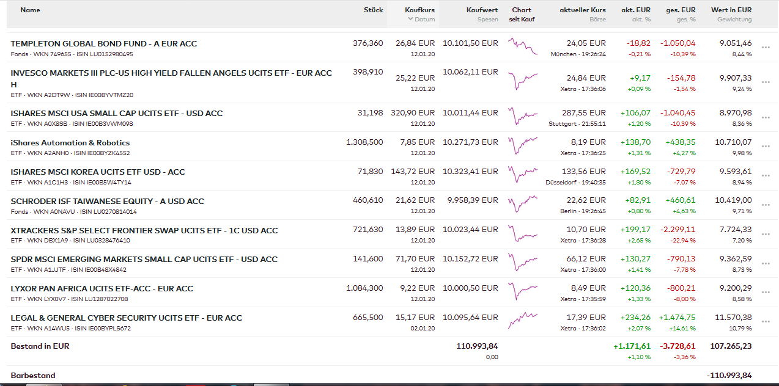The image size is (779, 386).
Task: Click the aktueller Kurs column header
Action: tap(583, 10)
